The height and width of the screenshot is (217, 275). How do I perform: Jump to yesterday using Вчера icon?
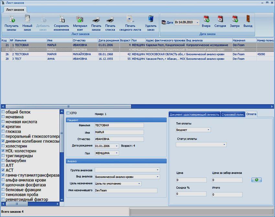206,19
